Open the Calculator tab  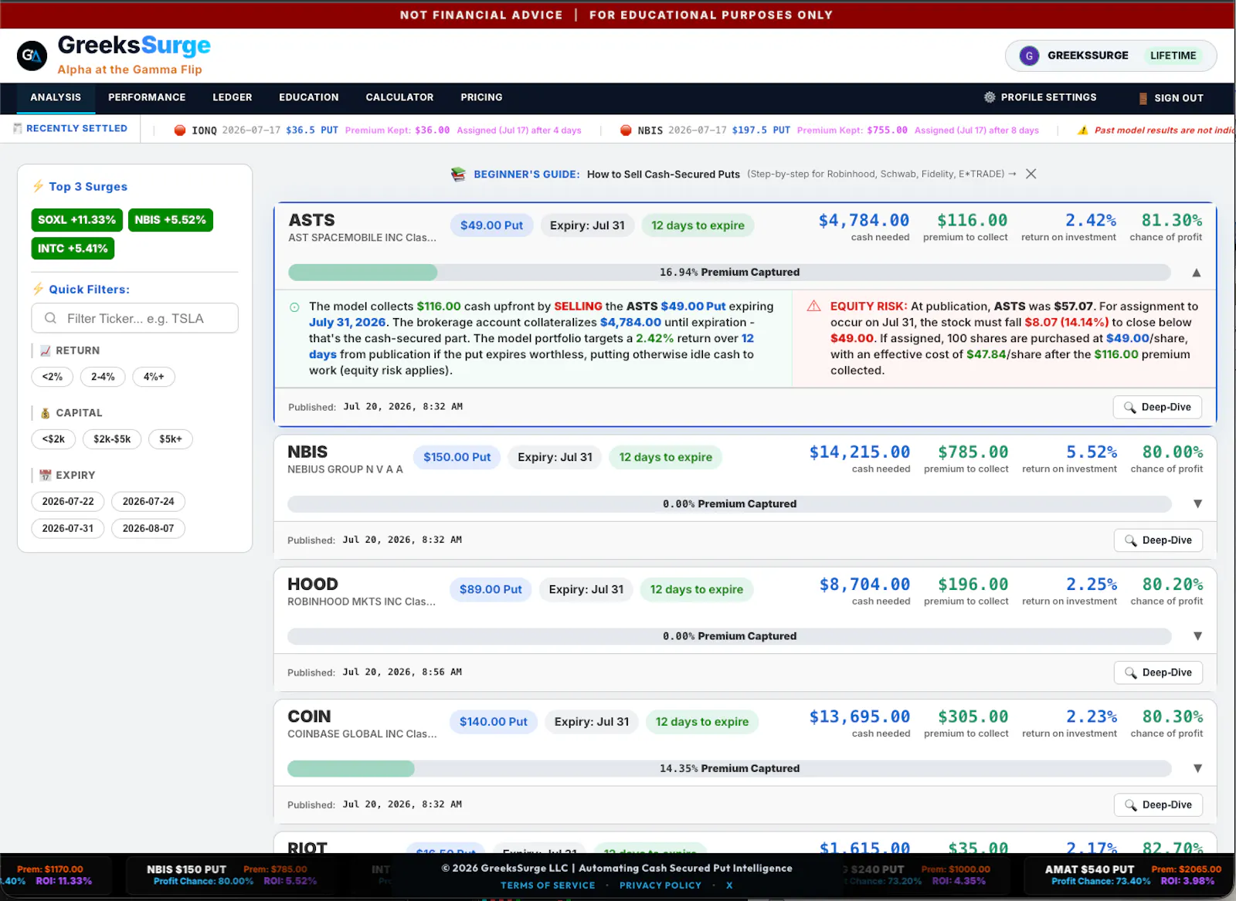[x=399, y=97]
